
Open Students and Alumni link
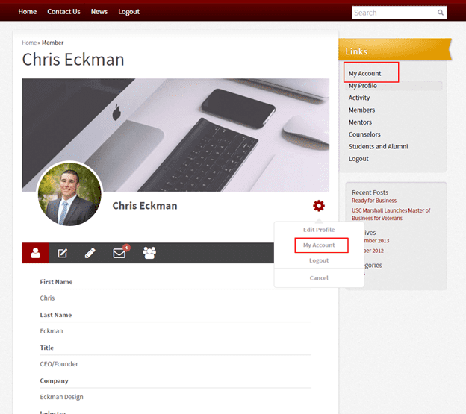click(x=378, y=146)
